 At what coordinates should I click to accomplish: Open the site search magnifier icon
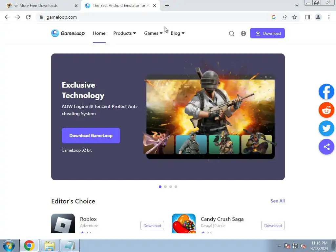(x=231, y=33)
